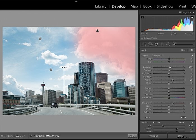
Task: Select the Red Eye Correction tool
Action: [x=156, y=44]
